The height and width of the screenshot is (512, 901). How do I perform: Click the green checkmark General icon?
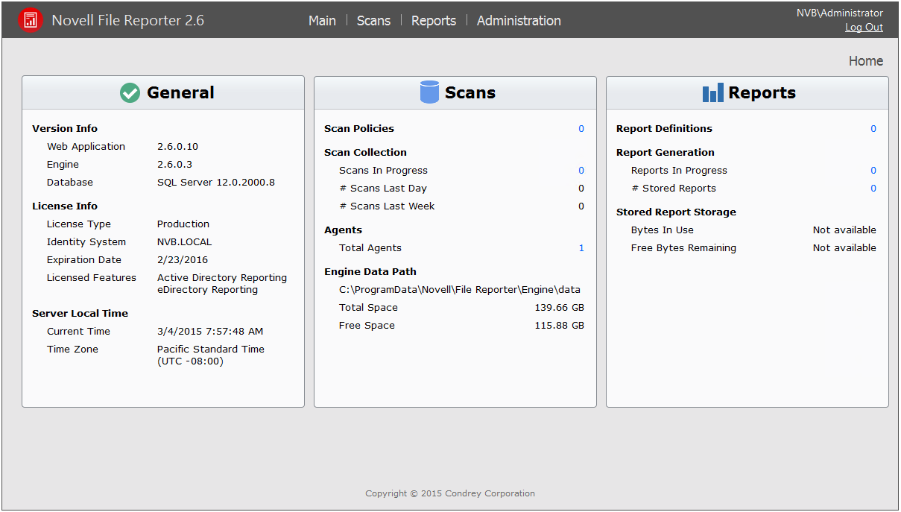130,92
